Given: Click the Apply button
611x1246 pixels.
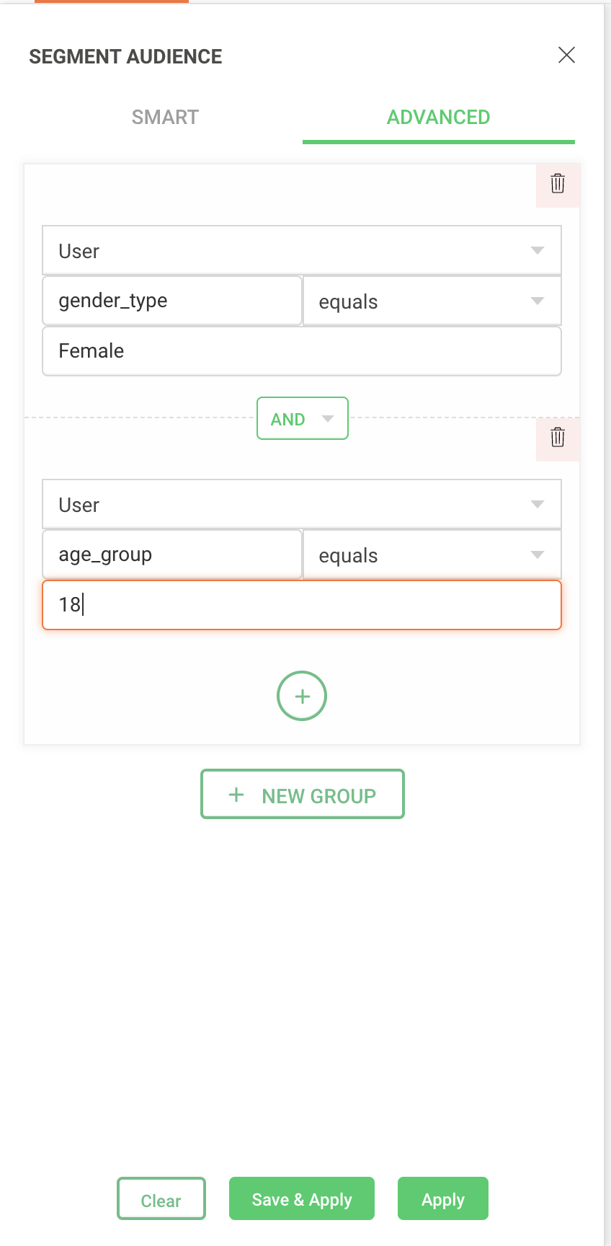Looking at the screenshot, I should (442, 1200).
